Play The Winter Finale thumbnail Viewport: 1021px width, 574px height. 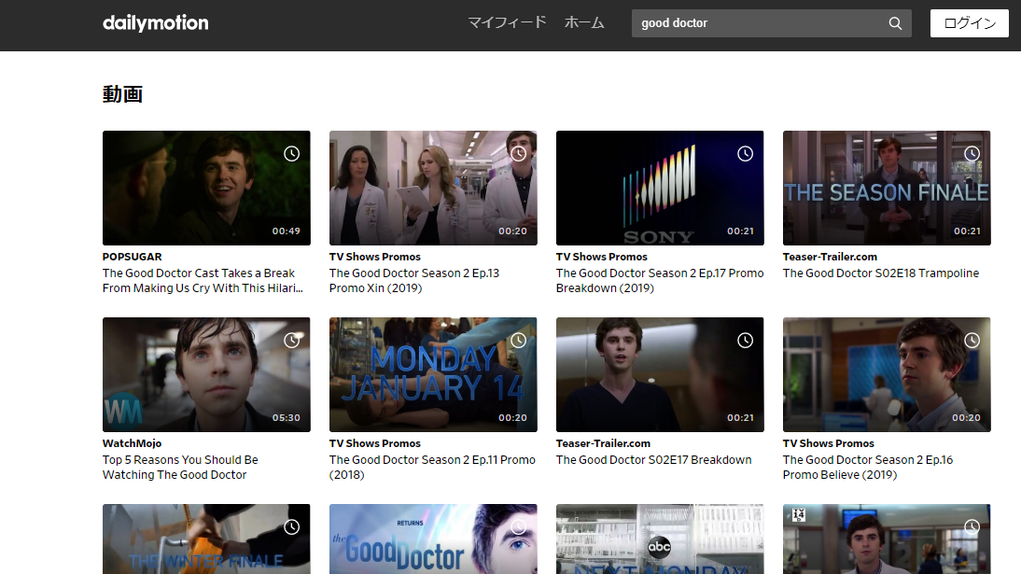click(x=206, y=539)
